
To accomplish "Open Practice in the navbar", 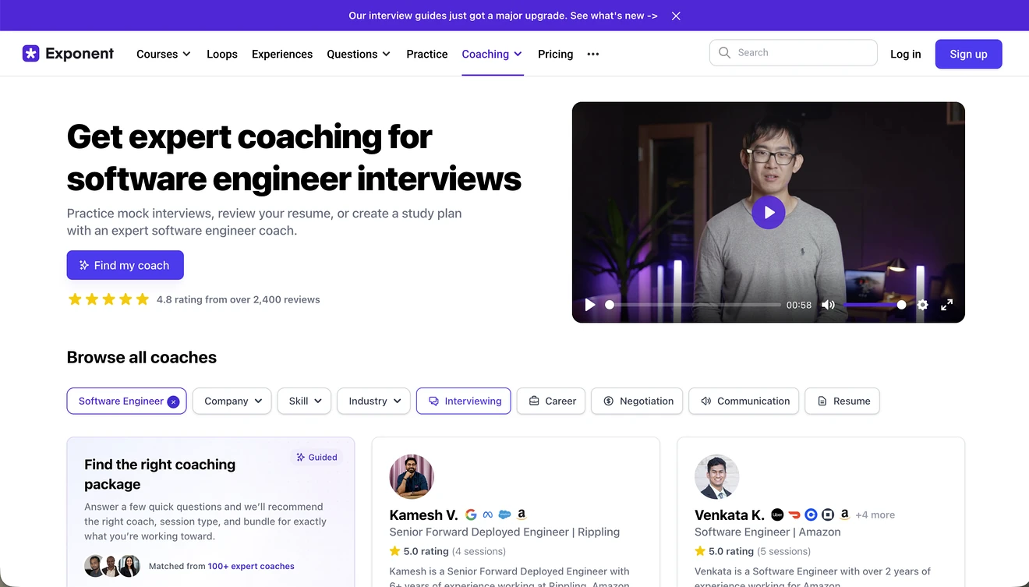I will tap(427, 54).
